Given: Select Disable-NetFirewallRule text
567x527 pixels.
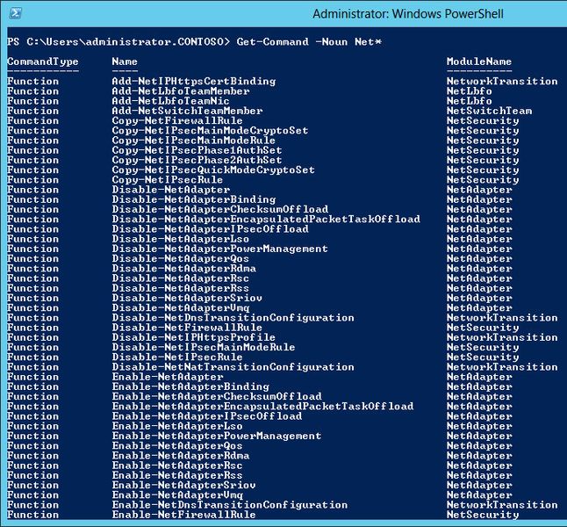Looking at the screenshot, I should click(x=187, y=328).
